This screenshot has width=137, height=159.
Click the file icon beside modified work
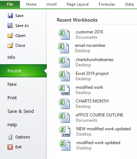point(64,90)
